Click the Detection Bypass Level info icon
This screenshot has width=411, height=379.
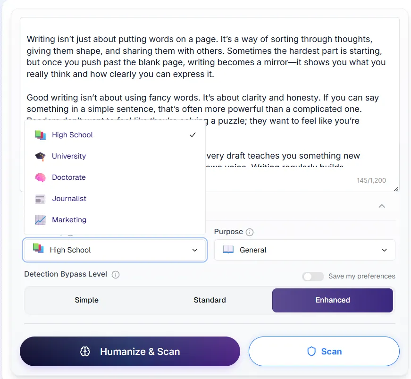(x=116, y=275)
